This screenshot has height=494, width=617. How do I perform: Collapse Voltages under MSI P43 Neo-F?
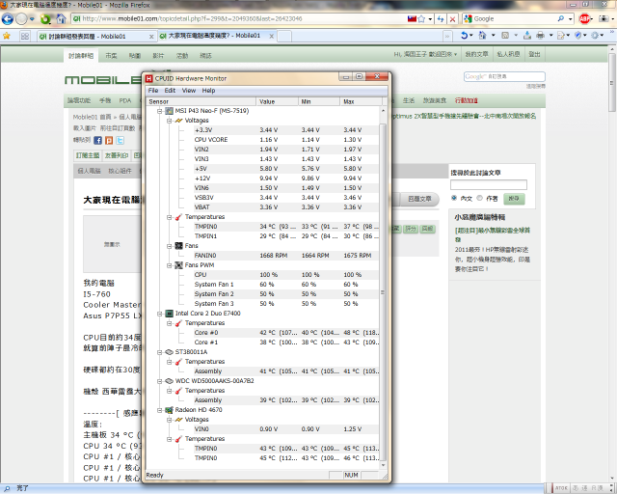pyautogui.click(x=170, y=121)
